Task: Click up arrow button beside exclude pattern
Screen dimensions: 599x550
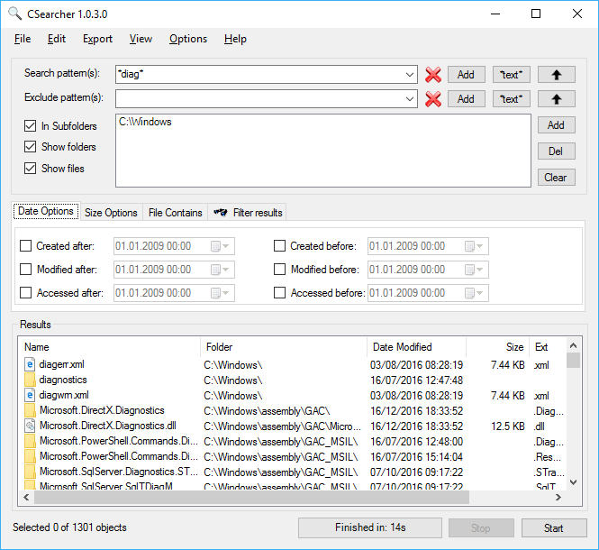Action: tap(557, 99)
